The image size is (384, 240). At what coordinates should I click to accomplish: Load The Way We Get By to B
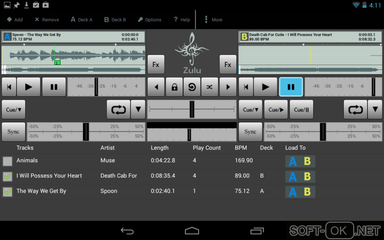tap(307, 192)
